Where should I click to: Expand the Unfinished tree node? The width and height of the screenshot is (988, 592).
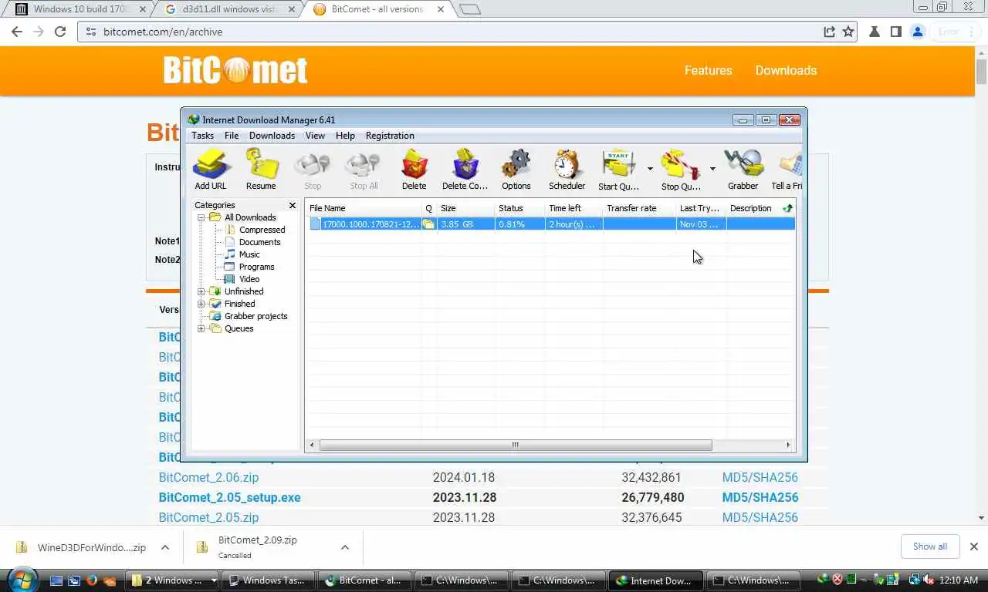click(201, 291)
